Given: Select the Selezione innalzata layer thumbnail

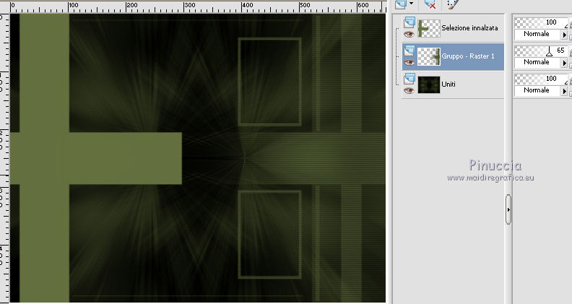Looking at the screenshot, I should tap(428, 28).
